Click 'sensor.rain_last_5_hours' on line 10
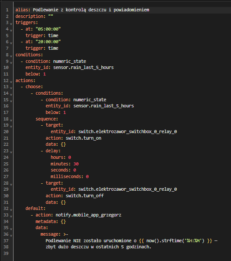 click(83, 67)
